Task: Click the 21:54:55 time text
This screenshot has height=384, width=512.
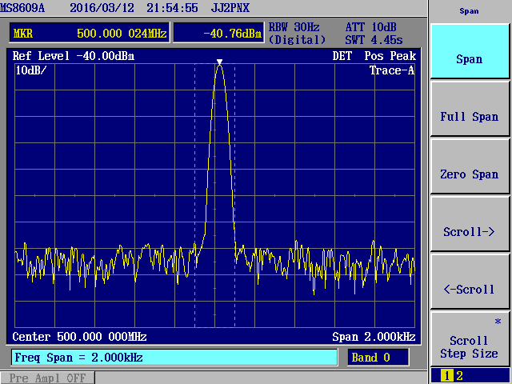Action: coord(172,8)
